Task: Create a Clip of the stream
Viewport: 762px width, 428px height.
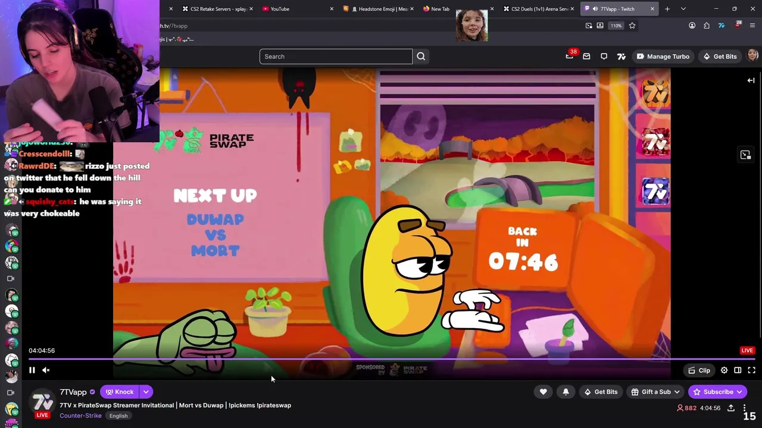Action: pos(699,370)
